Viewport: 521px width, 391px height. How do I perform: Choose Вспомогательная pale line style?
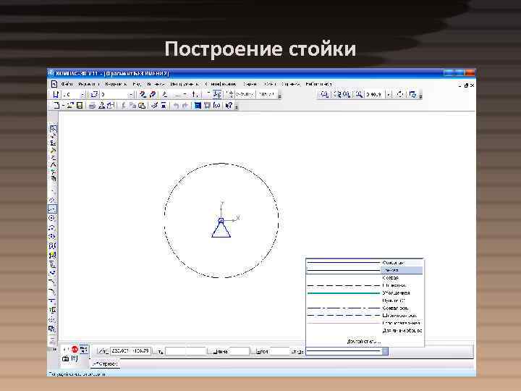[365, 323]
